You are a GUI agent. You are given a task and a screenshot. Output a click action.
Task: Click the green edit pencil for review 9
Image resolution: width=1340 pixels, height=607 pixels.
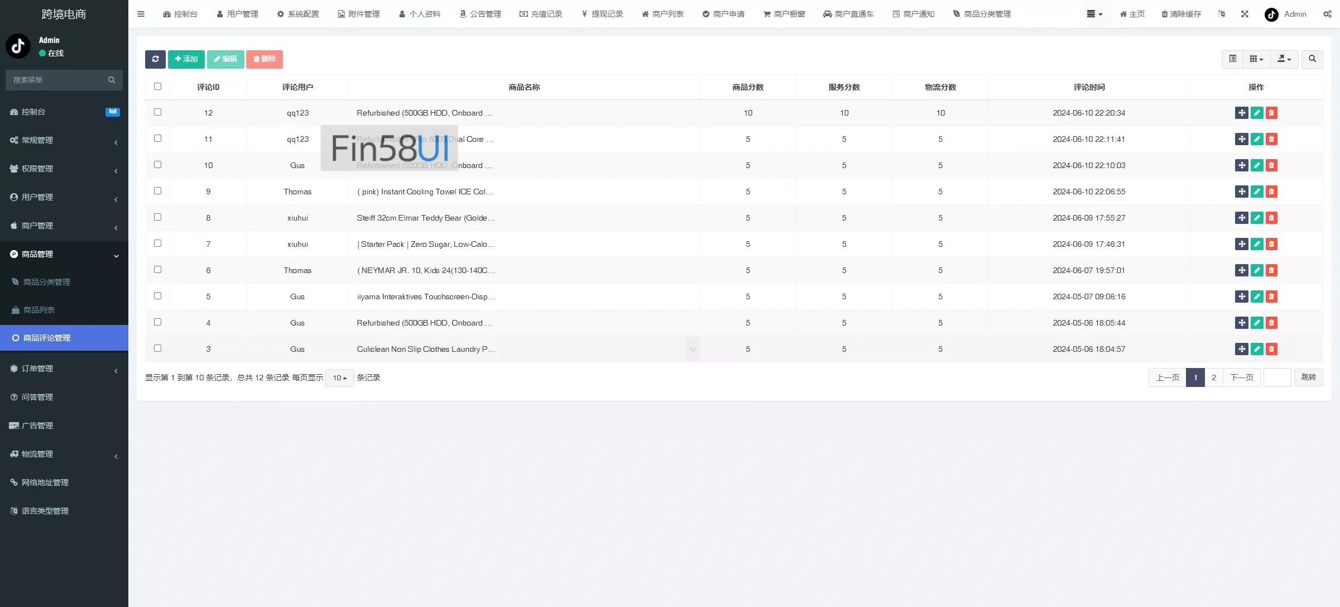[x=1257, y=192]
